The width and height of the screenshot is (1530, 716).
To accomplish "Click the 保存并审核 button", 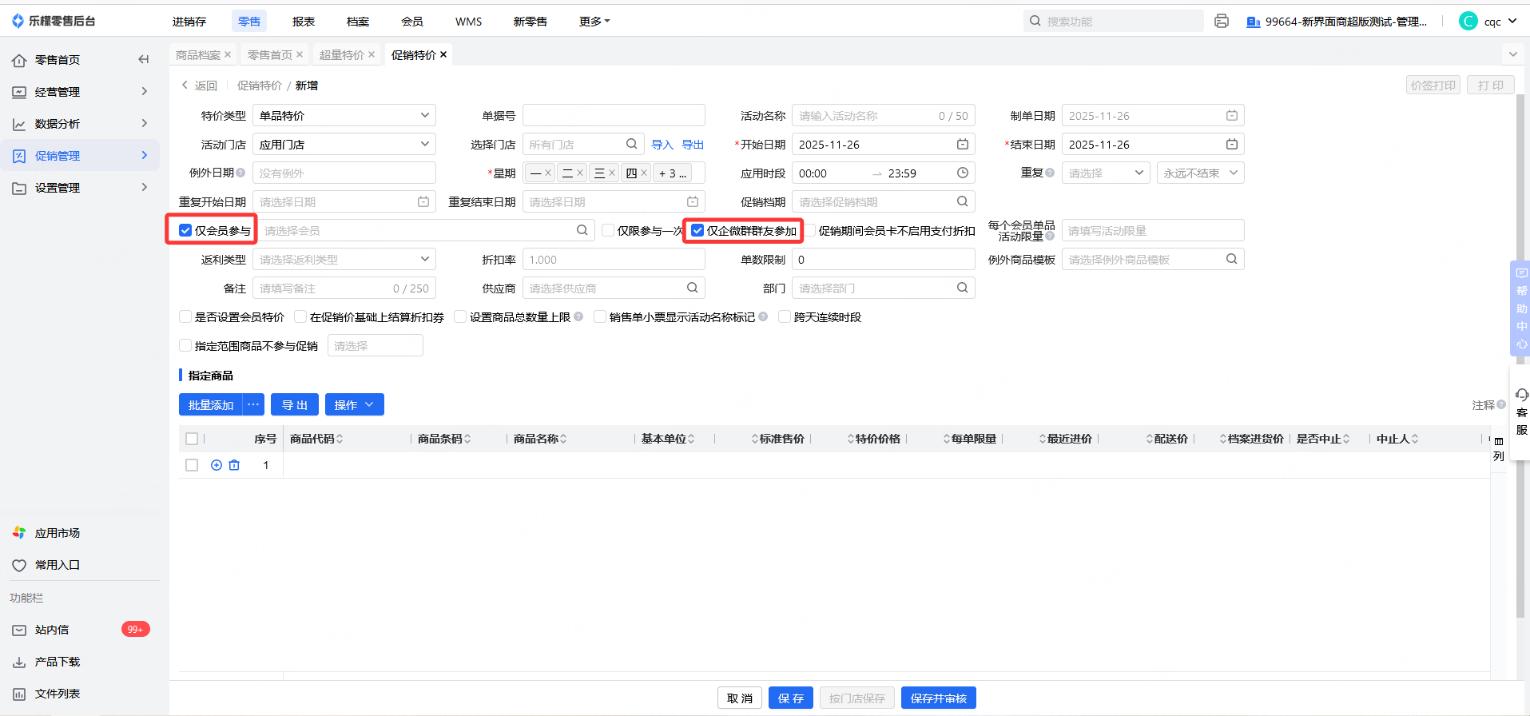I will tap(938, 698).
